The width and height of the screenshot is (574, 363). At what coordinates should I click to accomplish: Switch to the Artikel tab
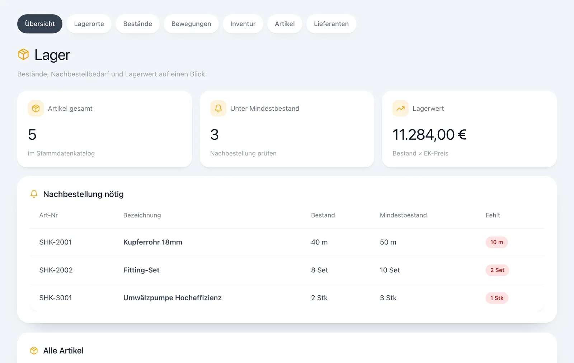285,24
